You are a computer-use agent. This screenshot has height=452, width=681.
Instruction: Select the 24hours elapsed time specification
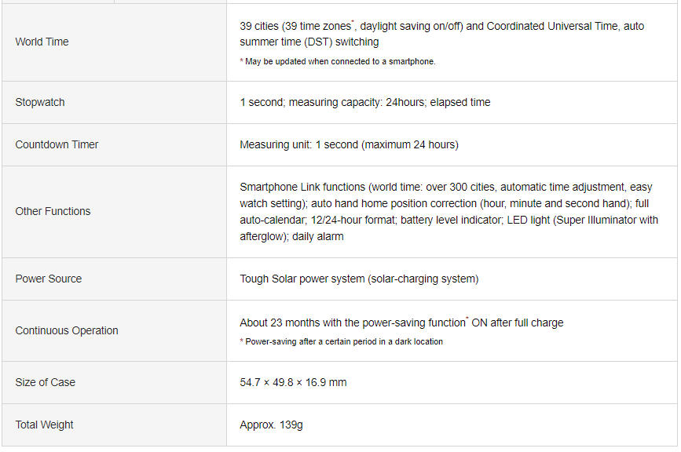(364, 102)
